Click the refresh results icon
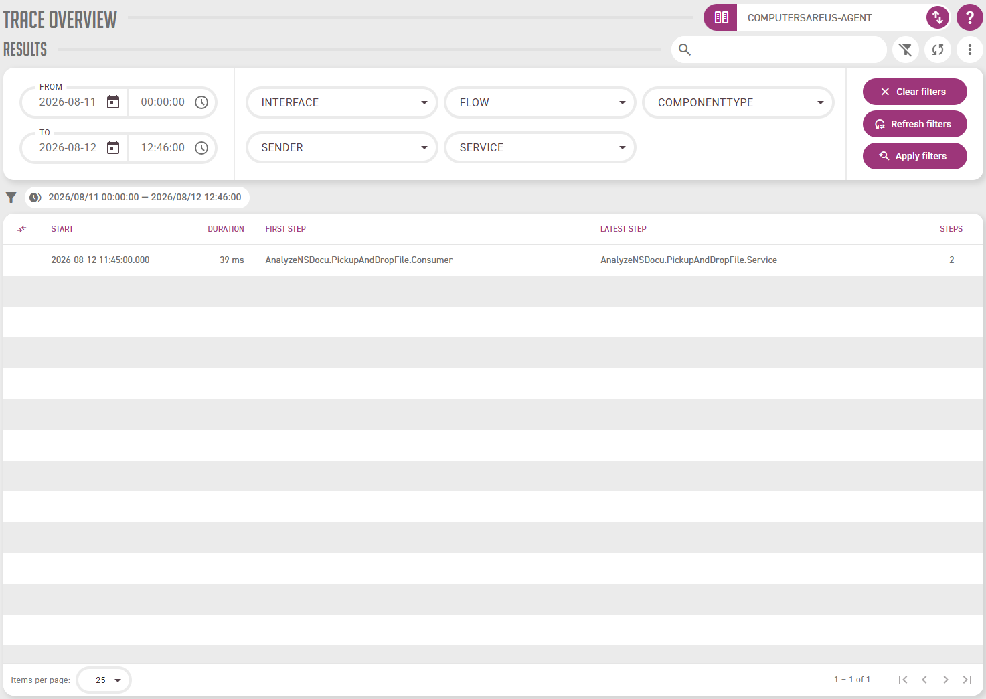 pyautogui.click(x=938, y=50)
